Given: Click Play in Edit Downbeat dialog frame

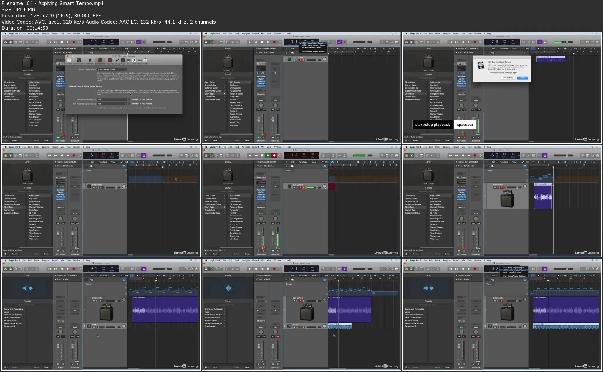Looking at the screenshot, I should click(x=469, y=42).
